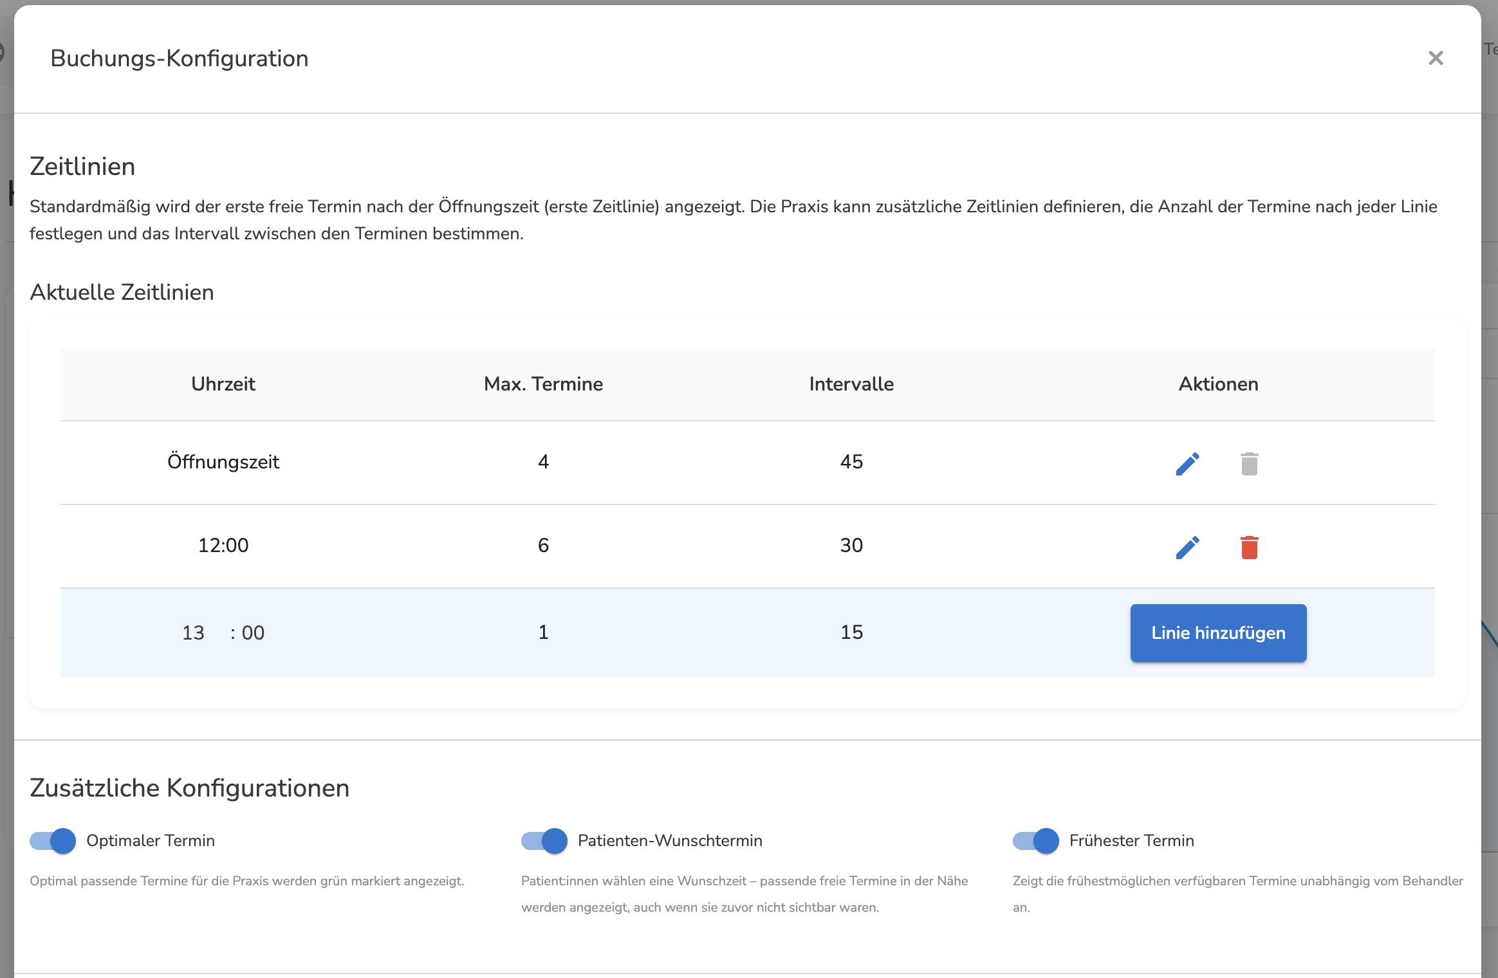
Task: Click the Patienten-Wunschtermin label
Action: [x=670, y=841]
